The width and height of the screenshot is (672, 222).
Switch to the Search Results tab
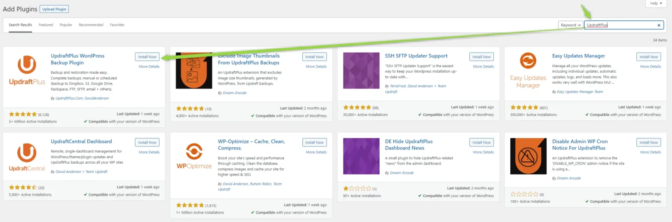point(20,25)
